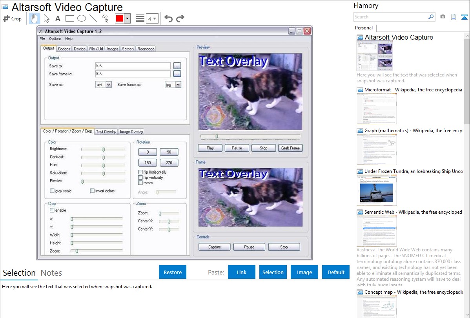Click the search magnifier in Flamory
Screen dimensions: 470x318
(431, 17)
